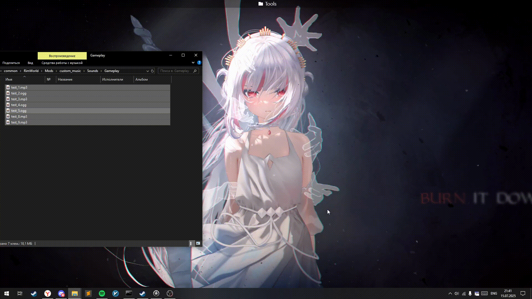Open the Воспроизведение ribbon tab

62,56
